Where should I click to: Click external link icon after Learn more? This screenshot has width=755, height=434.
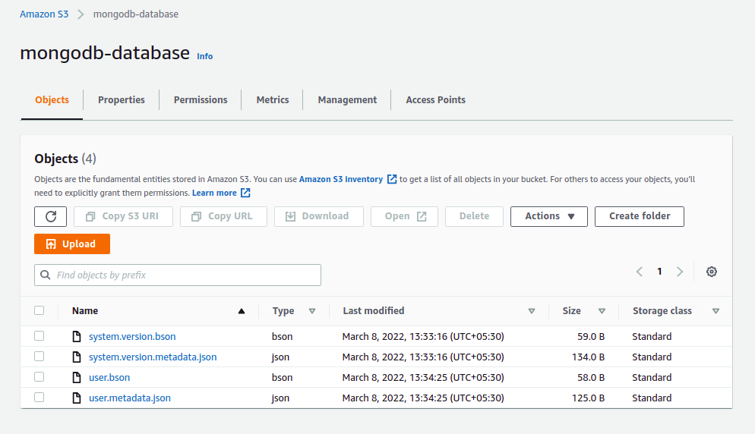tap(245, 193)
